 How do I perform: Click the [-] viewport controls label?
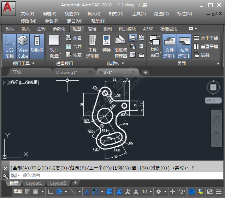[5, 82]
